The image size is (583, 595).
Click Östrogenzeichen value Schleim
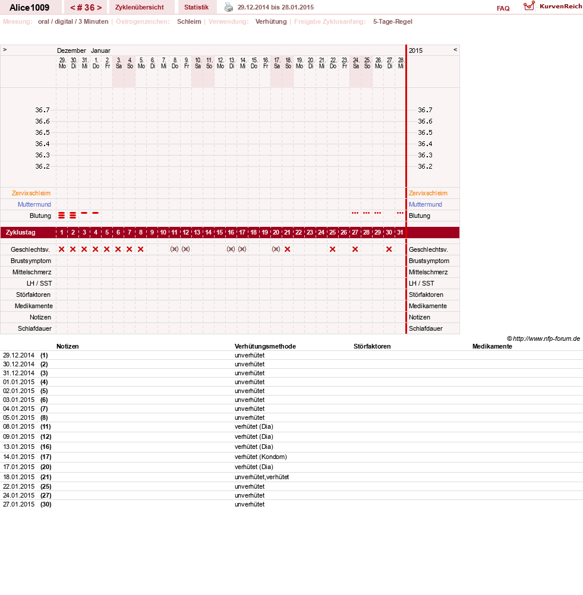coord(189,21)
